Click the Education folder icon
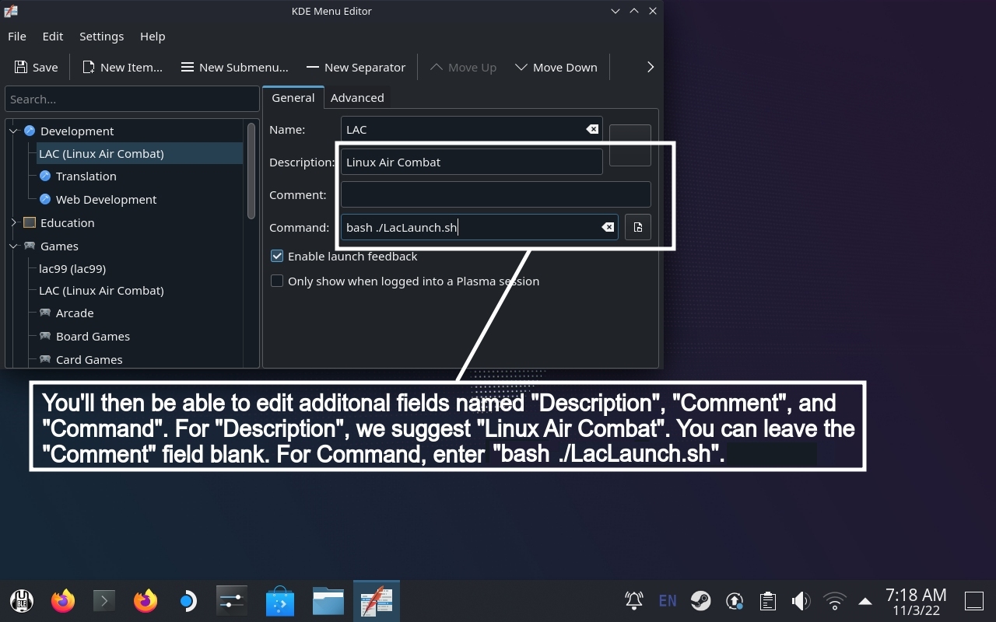Image resolution: width=996 pixels, height=622 pixels. pos(30,222)
